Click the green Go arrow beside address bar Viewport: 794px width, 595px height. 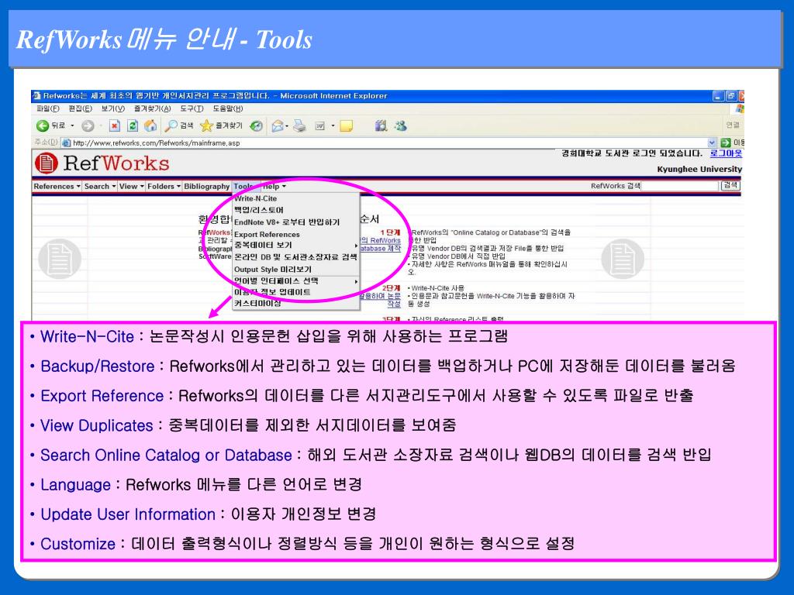pyautogui.click(x=726, y=143)
